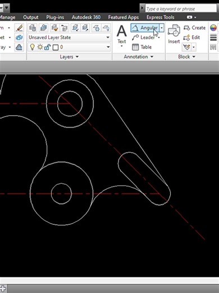Click the Layer Off icon

[106, 28]
